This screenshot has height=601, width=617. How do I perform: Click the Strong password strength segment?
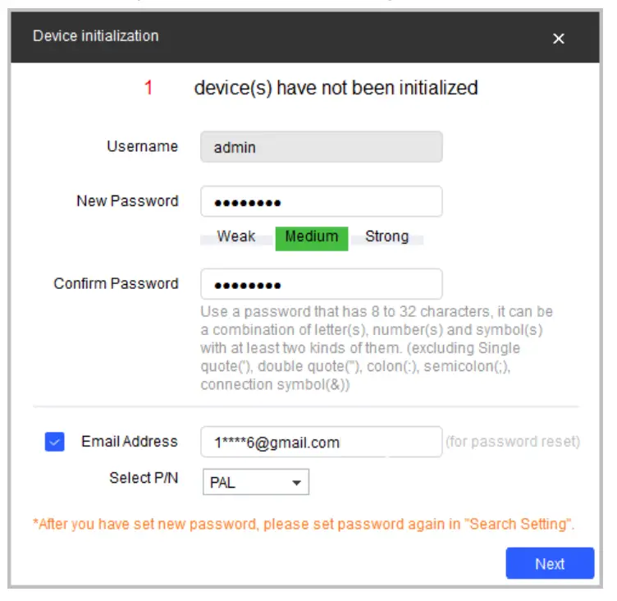point(386,237)
